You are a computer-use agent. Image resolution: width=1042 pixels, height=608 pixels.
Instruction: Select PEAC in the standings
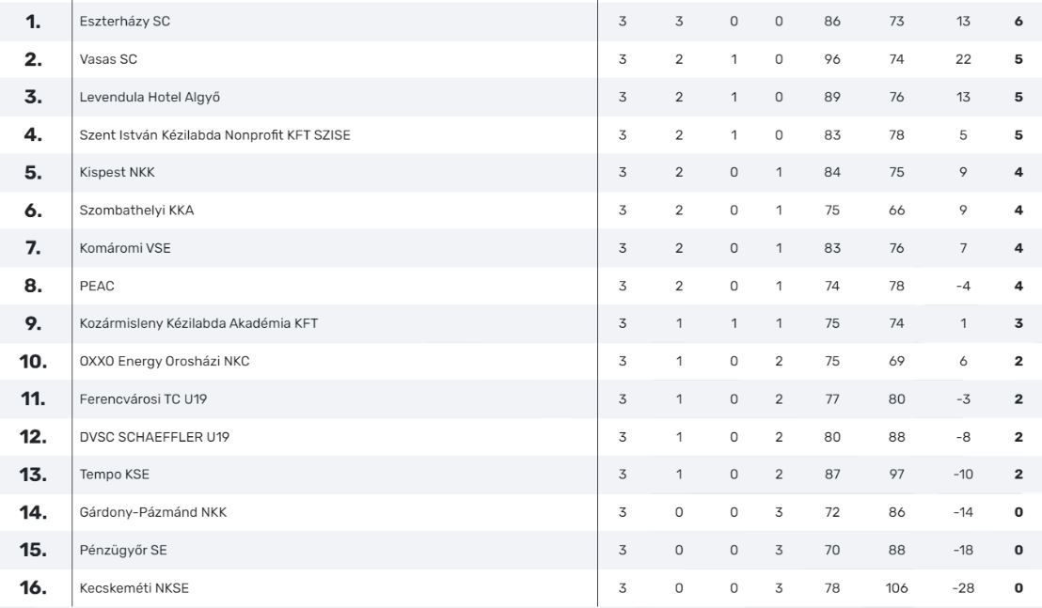[97, 286]
